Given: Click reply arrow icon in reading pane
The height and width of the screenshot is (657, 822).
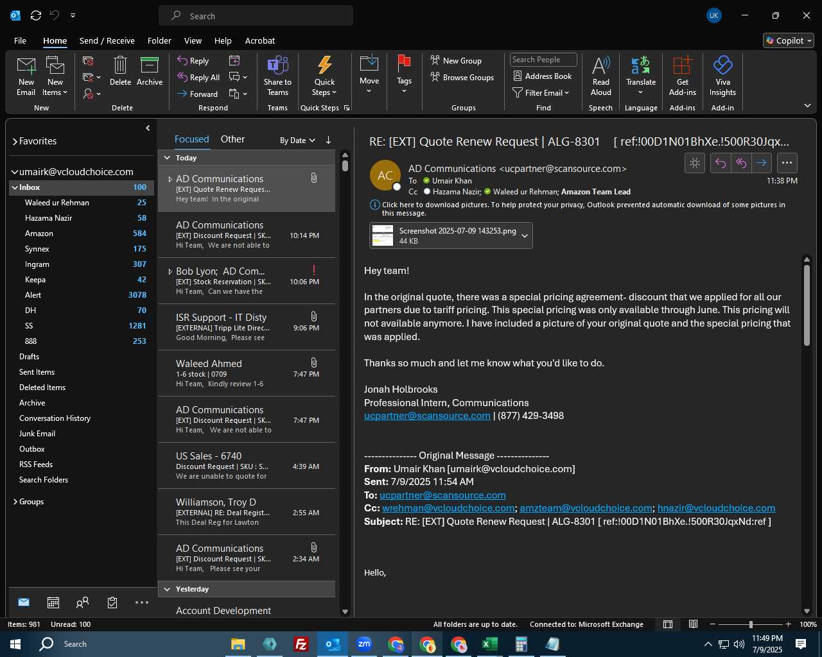Looking at the screenshot, I should coord(721,163).
